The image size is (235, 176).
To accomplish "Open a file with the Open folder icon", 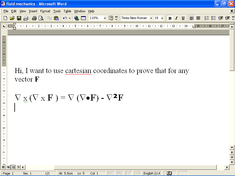I will click(12, 18).
